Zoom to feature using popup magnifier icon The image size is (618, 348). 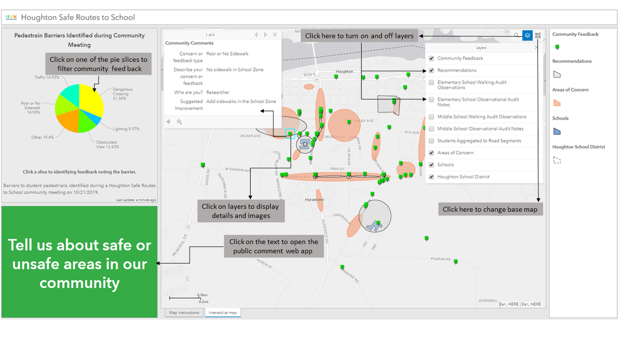[x=179, y=122]
